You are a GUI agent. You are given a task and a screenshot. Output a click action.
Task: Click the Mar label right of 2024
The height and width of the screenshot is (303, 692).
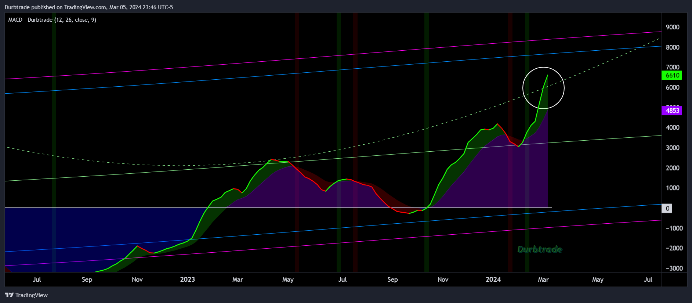click(543, 279)
